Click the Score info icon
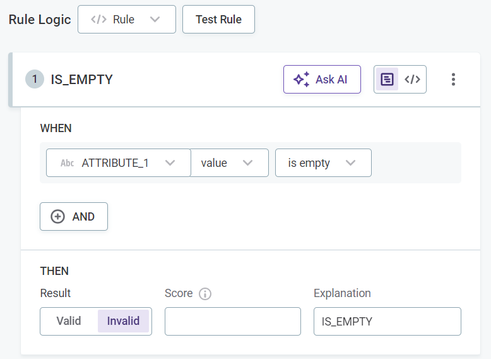This screenshot has width=491, height=359. pos(204,294)
